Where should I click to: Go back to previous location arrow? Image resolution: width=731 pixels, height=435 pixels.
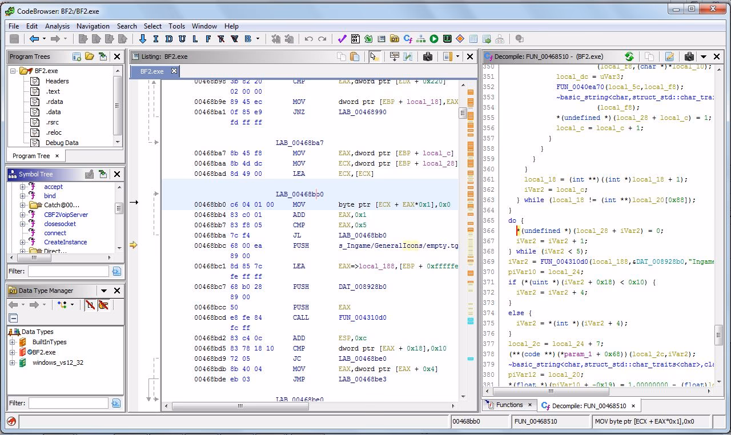(34, 39)
